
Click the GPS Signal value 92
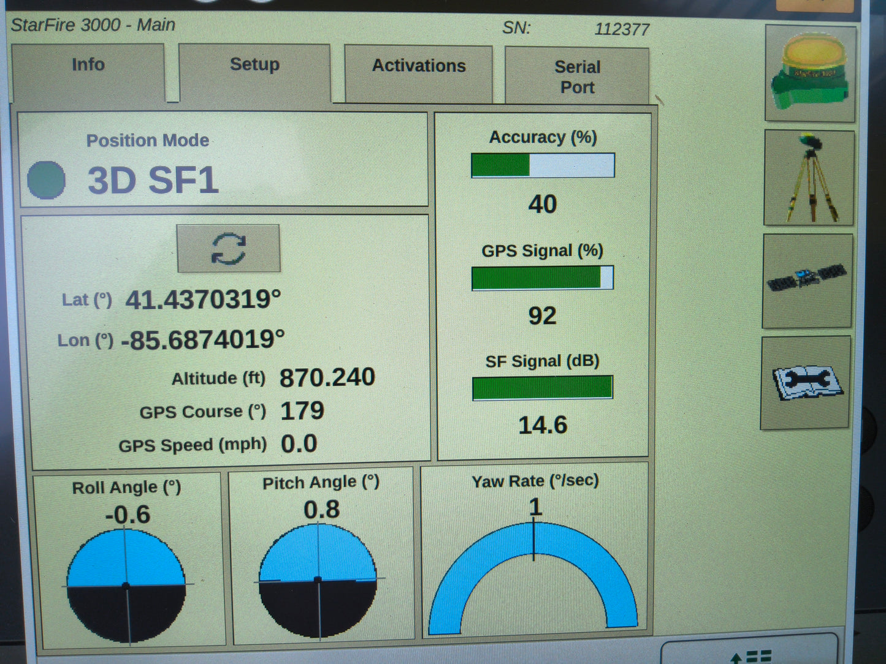coord(543,316)
